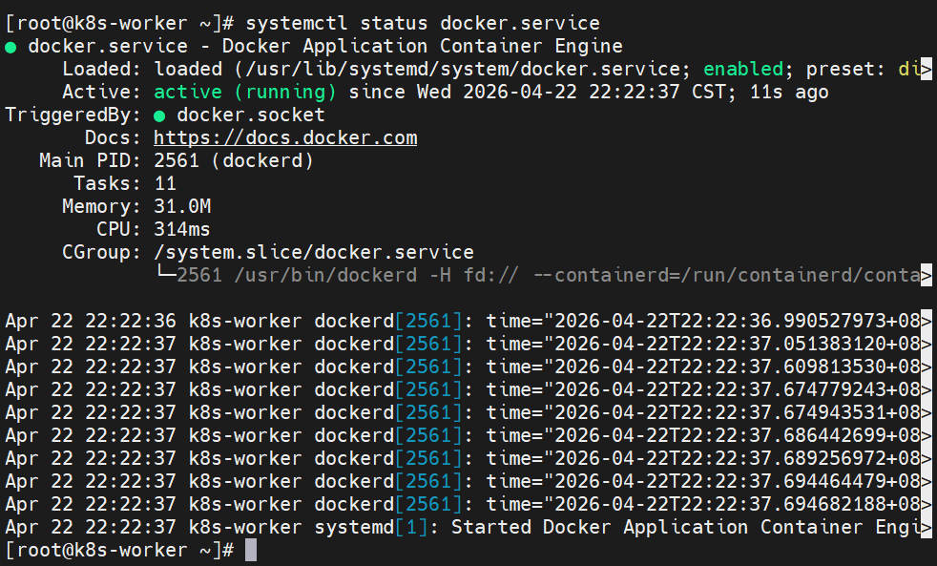Select the green "enabled" status text

click(743, 70)
